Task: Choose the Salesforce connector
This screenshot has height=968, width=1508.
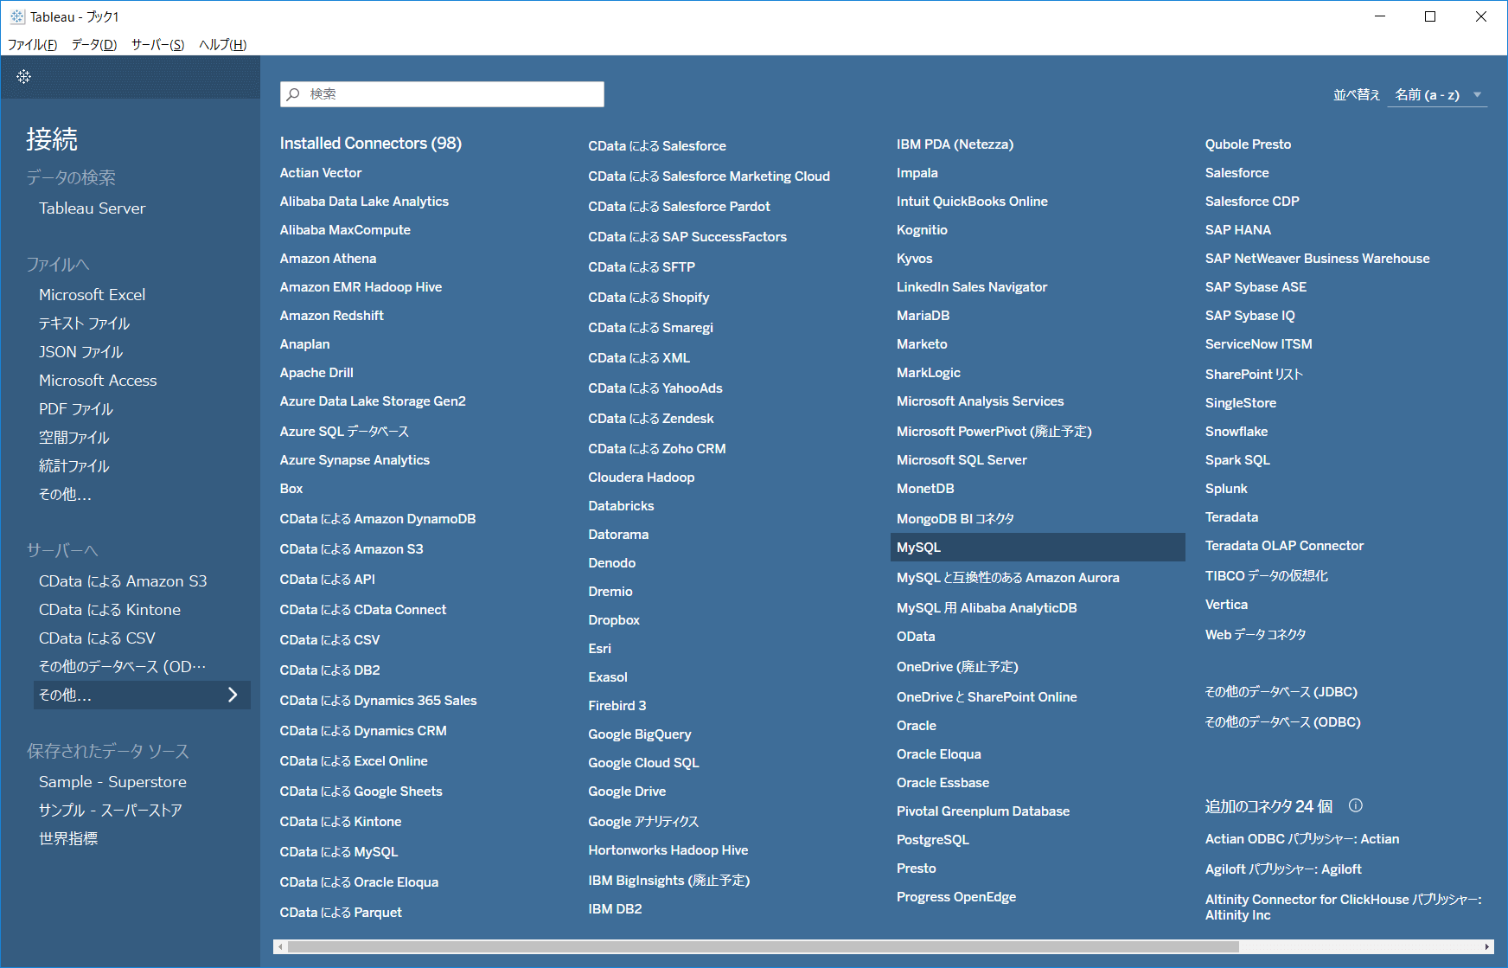Action: pos(1237,173)
